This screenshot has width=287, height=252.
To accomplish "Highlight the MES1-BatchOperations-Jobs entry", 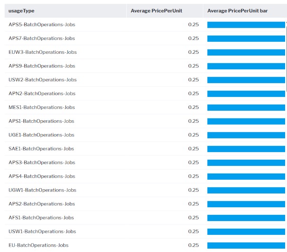I will click(x=42, y=107).
